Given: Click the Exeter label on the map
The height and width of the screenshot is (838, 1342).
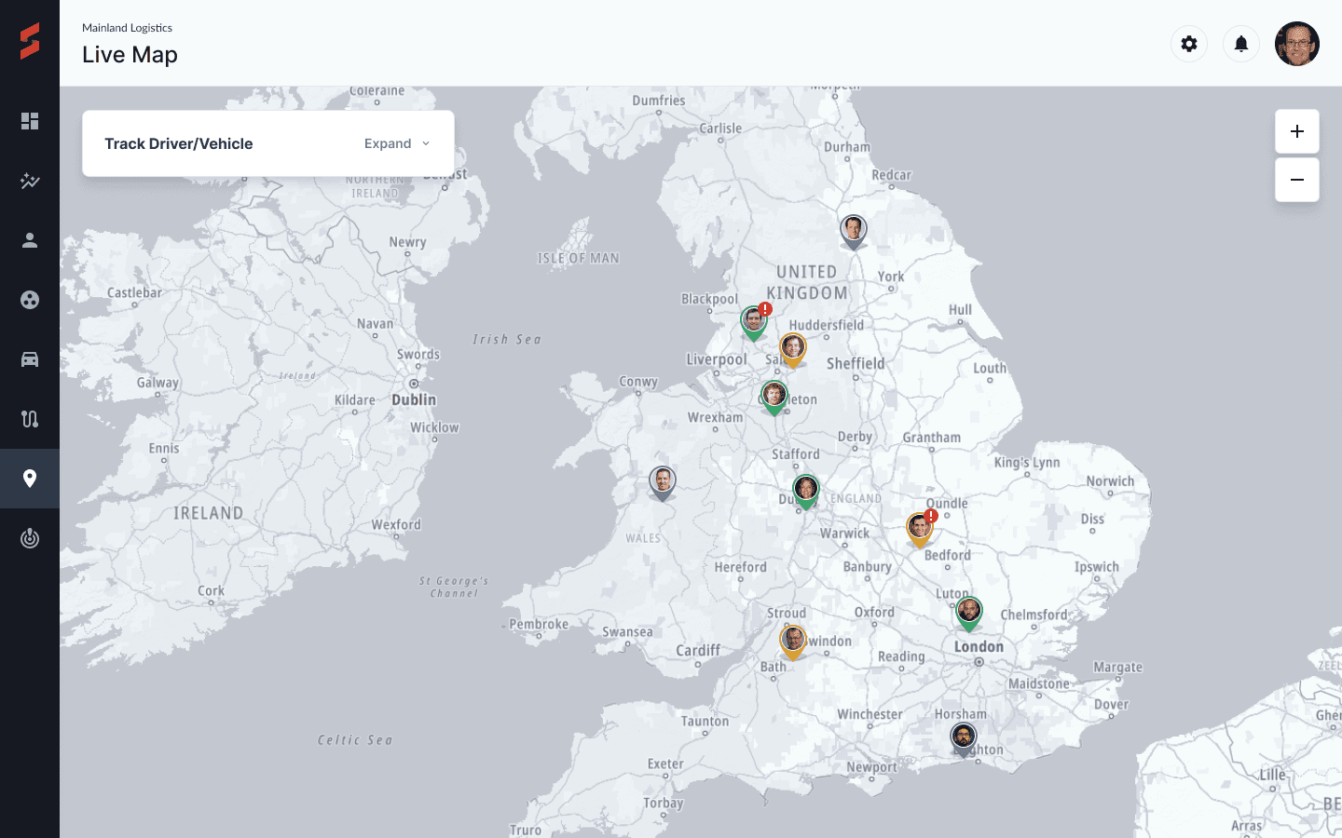Looking at the screenshot, I should (665, 764).
